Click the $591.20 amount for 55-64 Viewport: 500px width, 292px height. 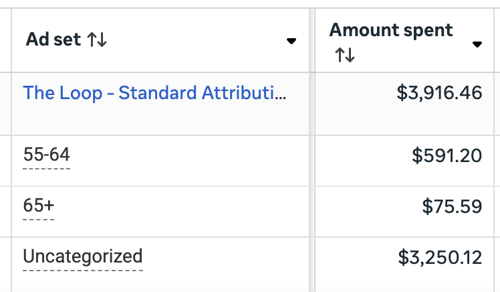pyautogui.click(x=447, y=155)
